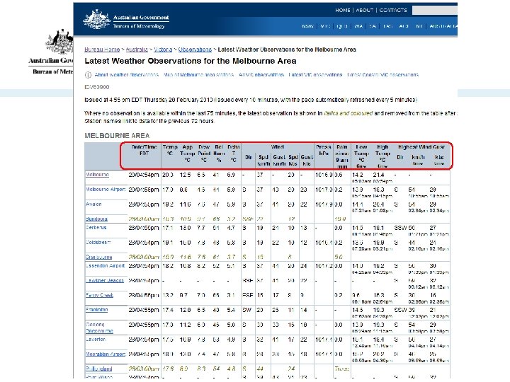The height and width of the screenshot is (382, 510).
Task: Click the IDV60900 product code text
Action: pos(97,87)
